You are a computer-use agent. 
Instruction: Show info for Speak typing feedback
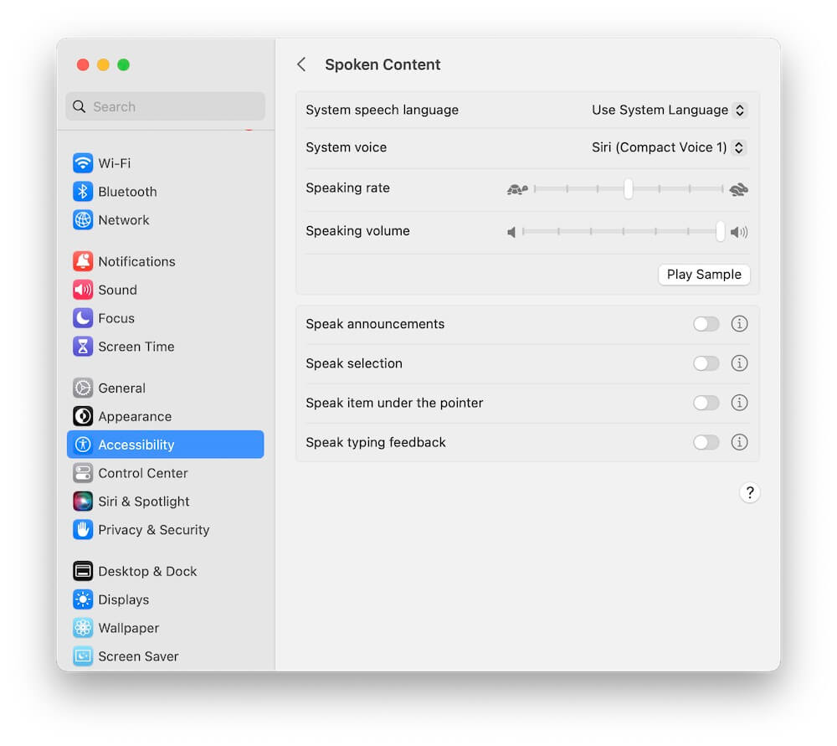(739, 442)
